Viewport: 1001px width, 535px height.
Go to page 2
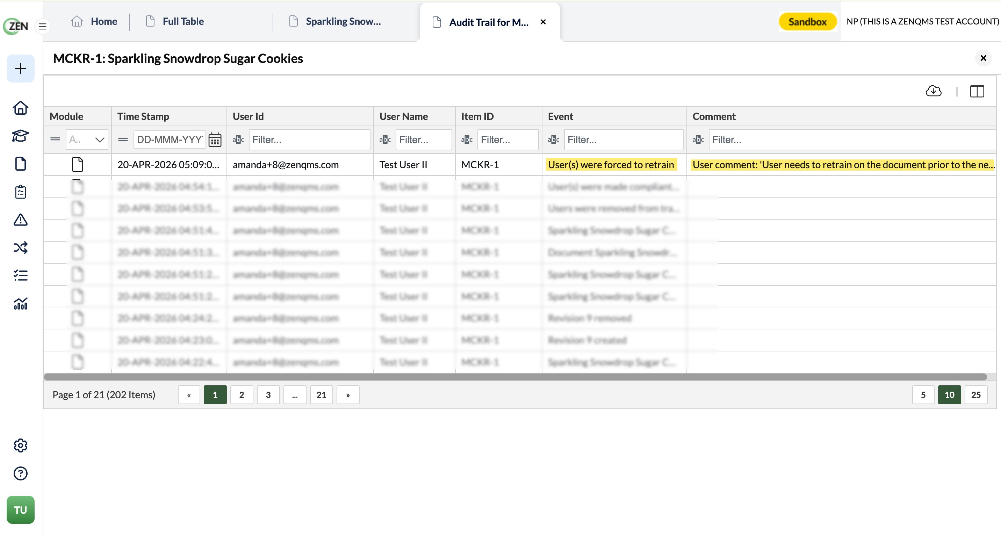[x=242, y=395]
